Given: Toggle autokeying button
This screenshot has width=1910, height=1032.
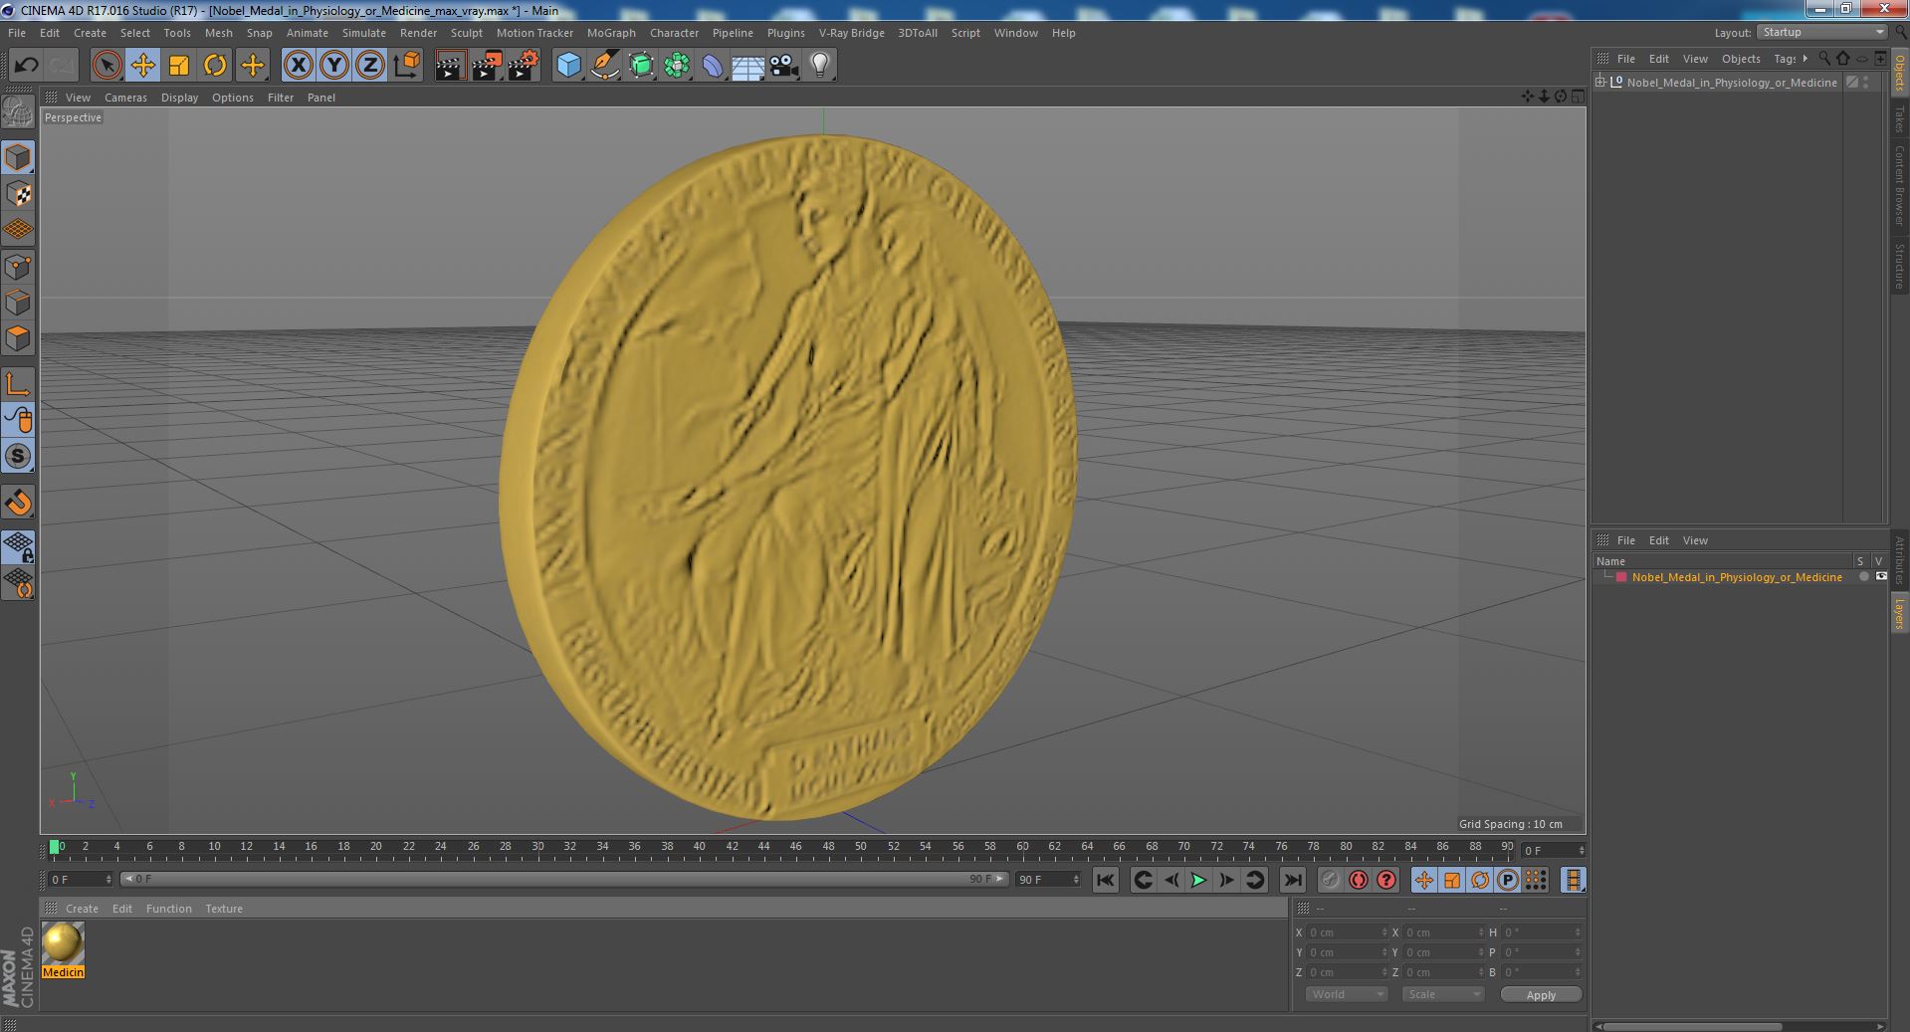Looking at the screenshot, I should coord(1359,880).
